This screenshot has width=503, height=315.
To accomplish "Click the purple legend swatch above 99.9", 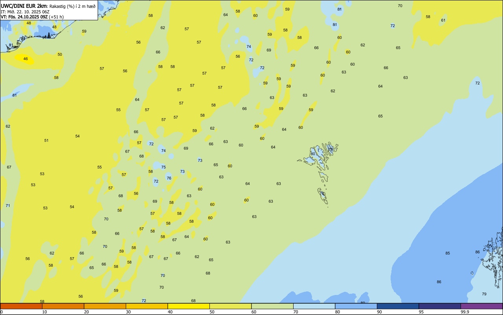I will click(481, 306).
